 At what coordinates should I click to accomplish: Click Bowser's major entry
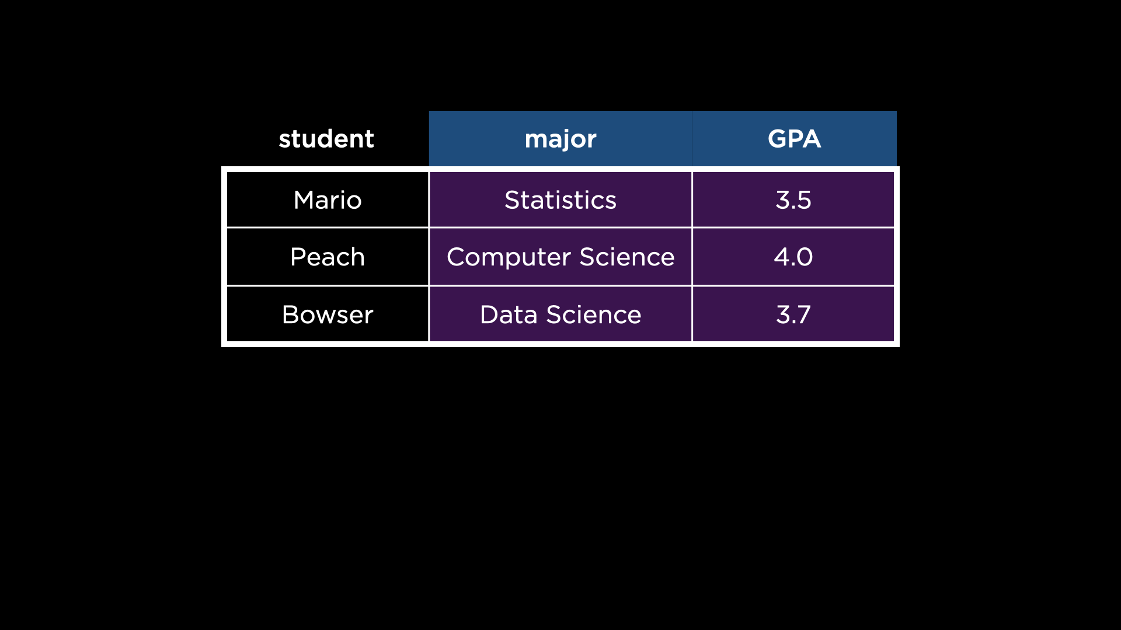point(560,314)
